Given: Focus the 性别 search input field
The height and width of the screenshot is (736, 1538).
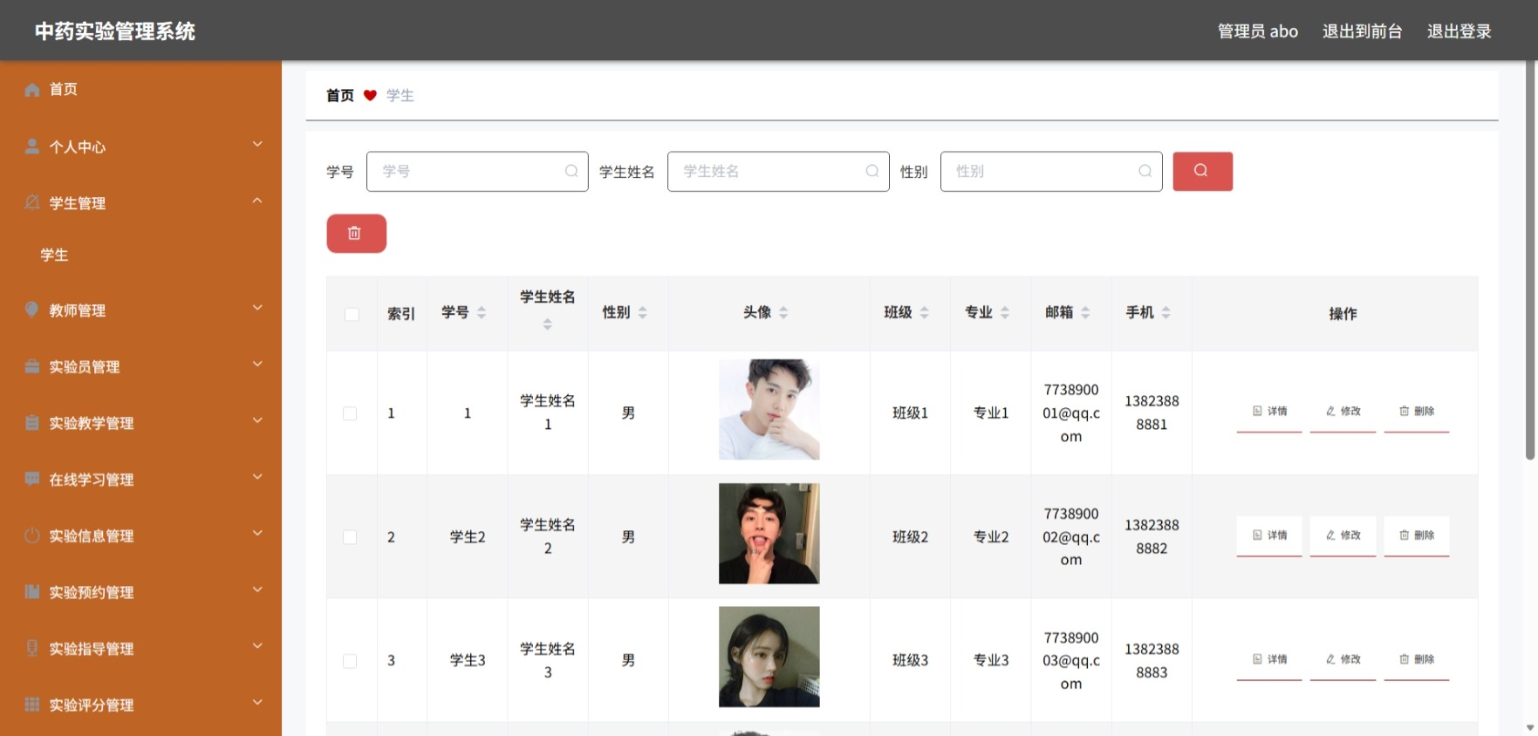Looking at the screenshot, I should pyautogui.click(x=1051, y=171).
